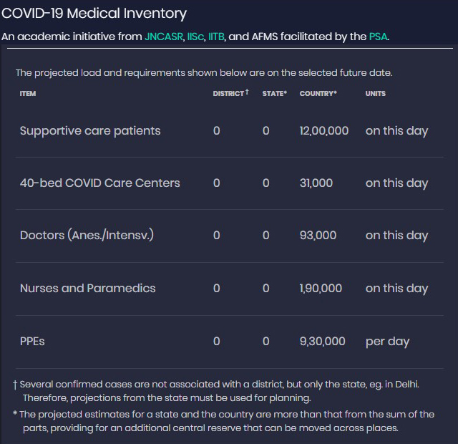Click the COVID-19 Medical Inventory heading
The width and height of the screenshot is (458, 444).
[94, 14]
